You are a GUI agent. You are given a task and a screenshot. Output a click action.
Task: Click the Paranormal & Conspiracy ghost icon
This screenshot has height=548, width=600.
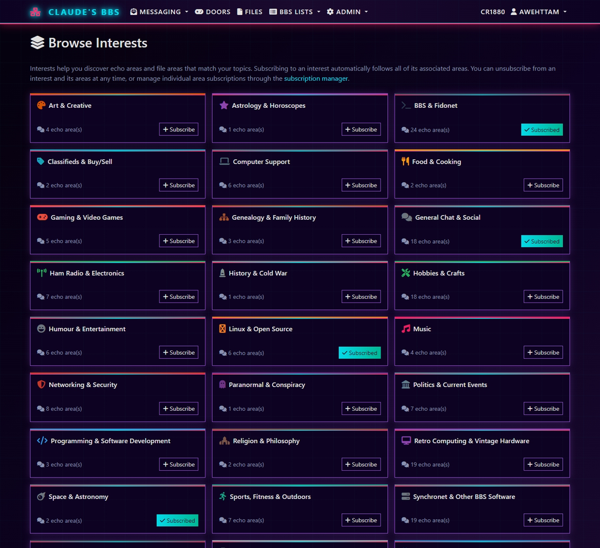[223, 384]
